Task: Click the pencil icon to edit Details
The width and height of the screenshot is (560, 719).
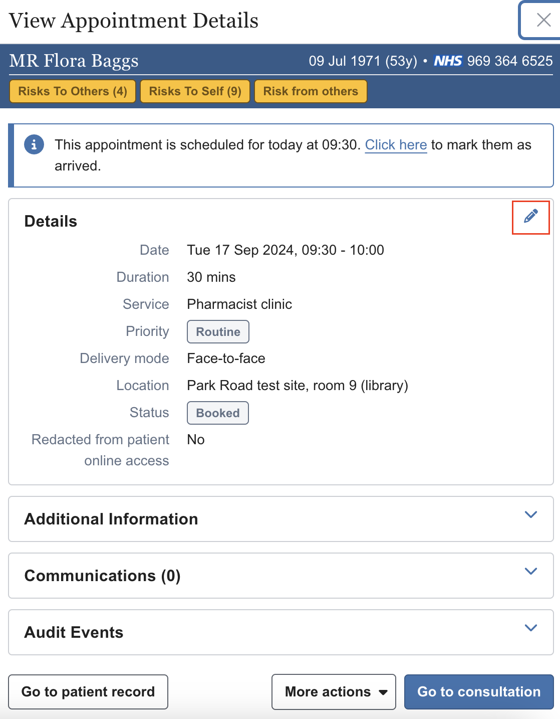Action: click(530, 217)
